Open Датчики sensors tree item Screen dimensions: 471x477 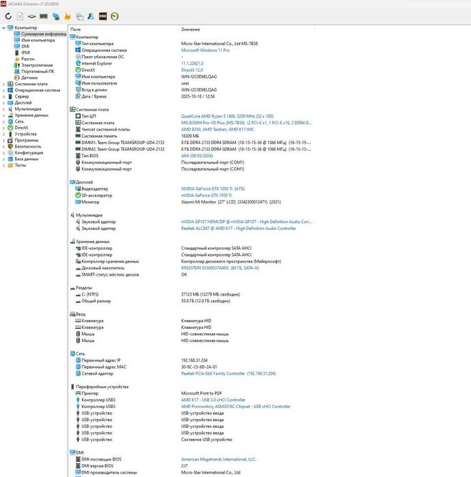click(x=29, y=78)
